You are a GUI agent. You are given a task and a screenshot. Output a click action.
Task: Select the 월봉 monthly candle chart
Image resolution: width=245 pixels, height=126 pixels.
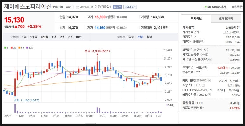(149, 37)
